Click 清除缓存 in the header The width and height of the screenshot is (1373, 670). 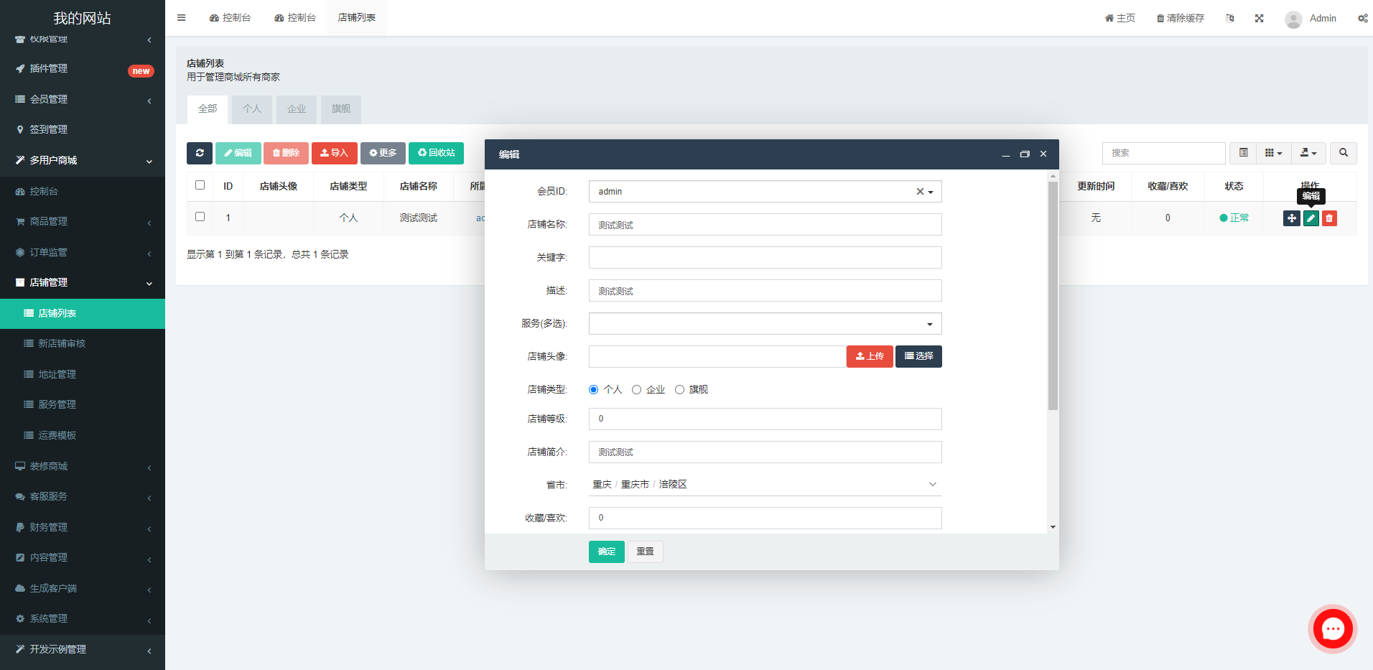click(x=1180, y=18)
